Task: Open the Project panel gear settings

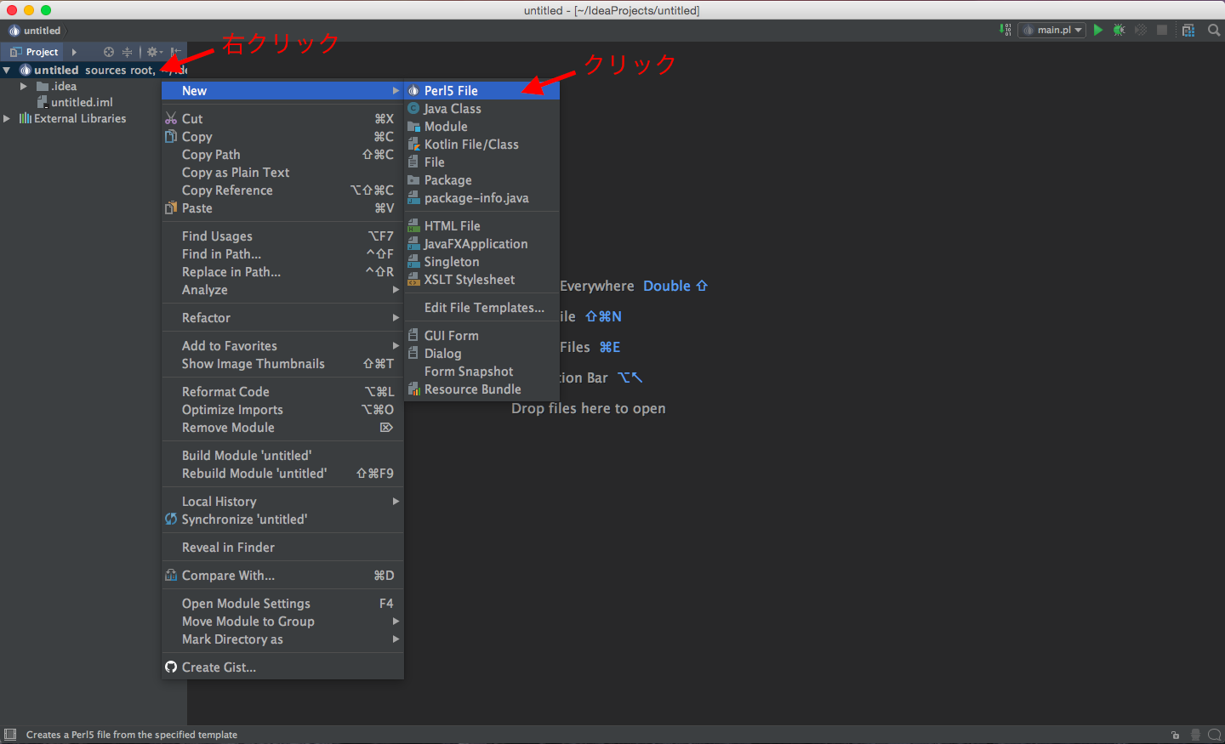Action: [154, 52]
